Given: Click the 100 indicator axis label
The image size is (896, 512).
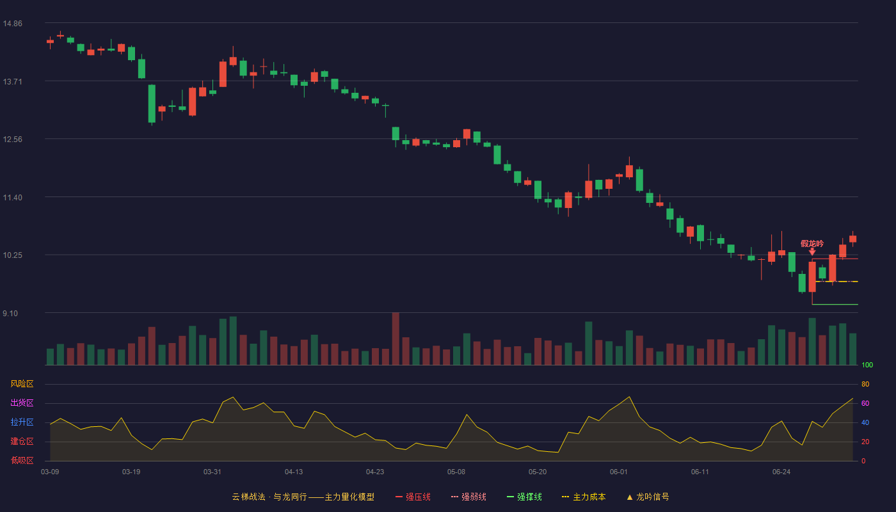Looking at the screenshot, I should (867, 365).
